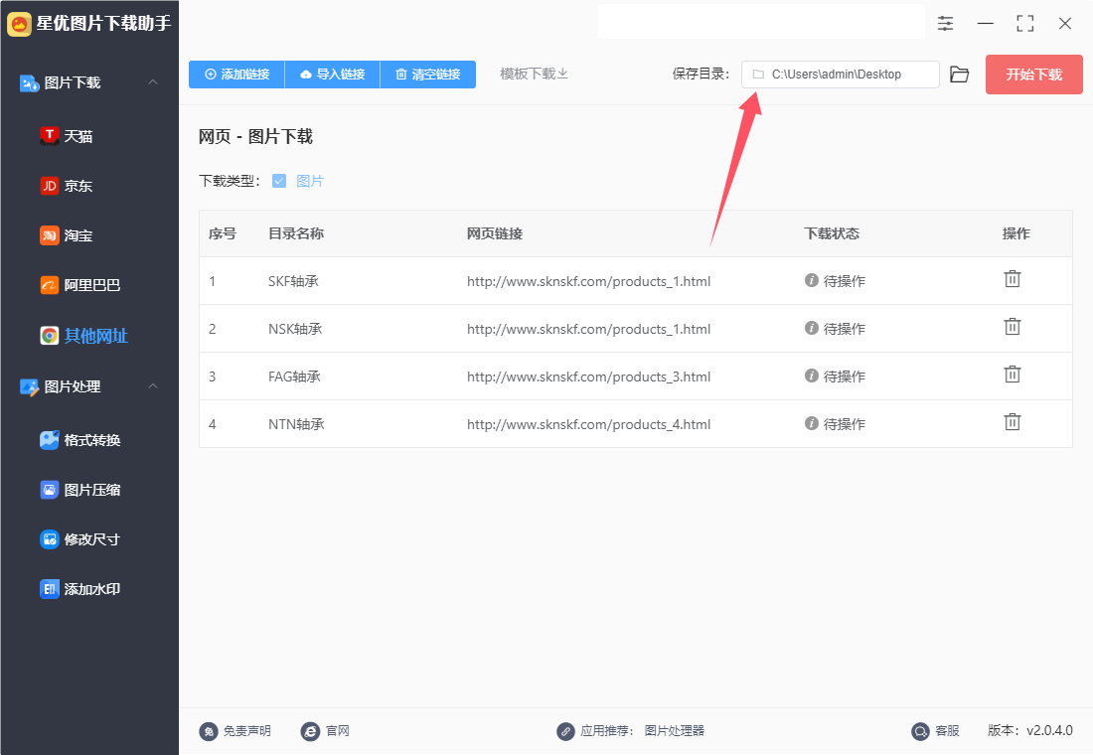Open the 天猫 image downloader
The width and height of the screenshot is (1093, 755).
click(67, 136)
